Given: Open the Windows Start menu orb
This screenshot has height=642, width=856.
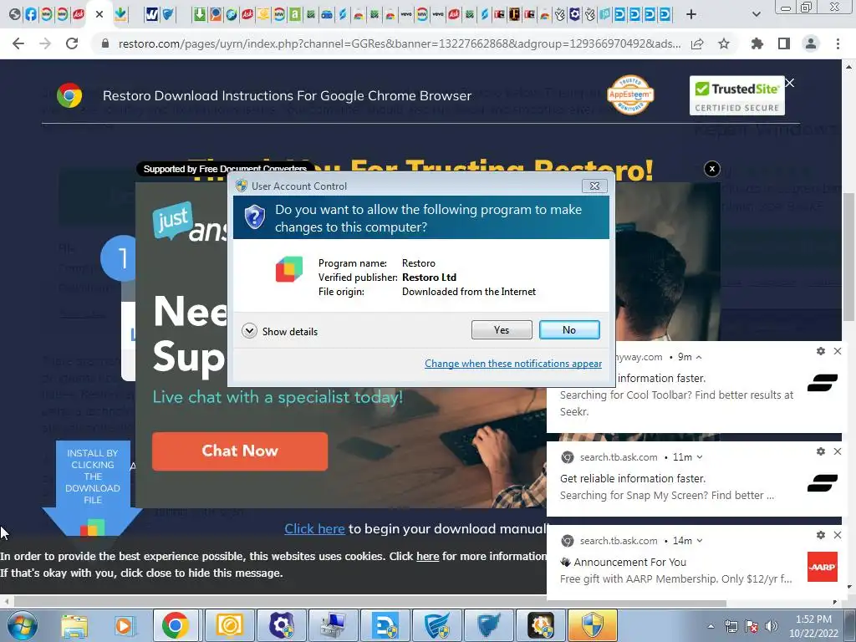Looking at the screenshot, I should tap(22, 625).
